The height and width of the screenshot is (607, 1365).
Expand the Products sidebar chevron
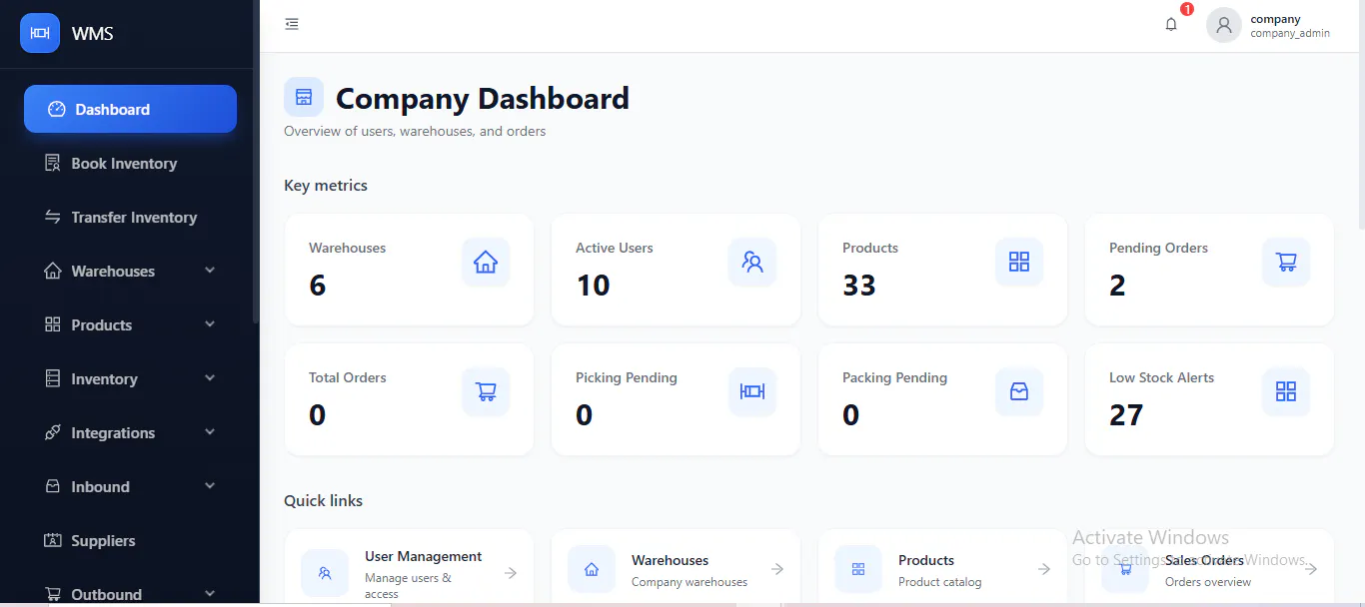210,324
